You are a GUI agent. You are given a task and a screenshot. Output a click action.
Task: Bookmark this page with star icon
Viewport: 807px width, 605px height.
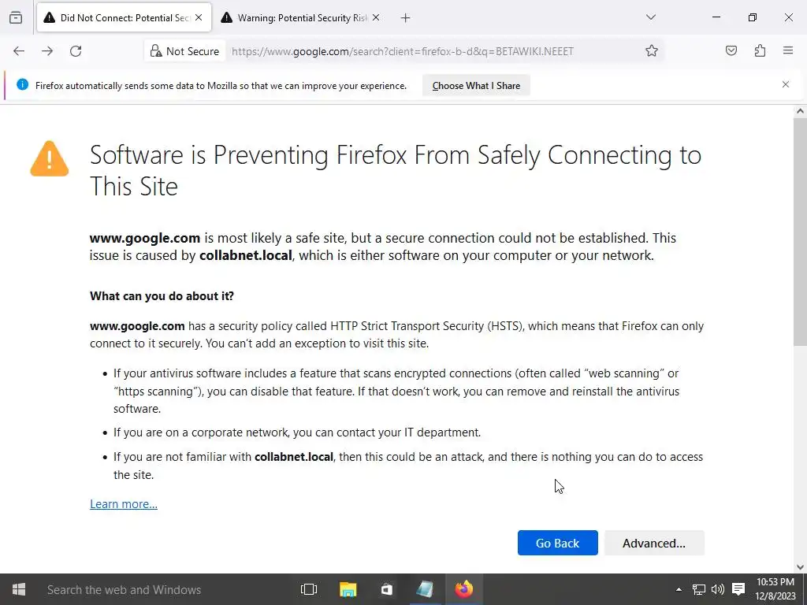point(652,51)
